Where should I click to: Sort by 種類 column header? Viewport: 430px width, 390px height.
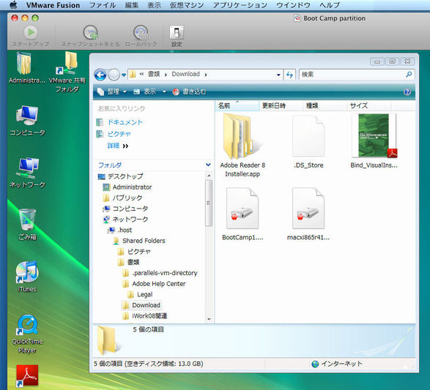point(325,105)
